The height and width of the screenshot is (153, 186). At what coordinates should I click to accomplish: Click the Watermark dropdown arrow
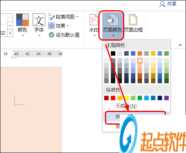pos(94,35)
